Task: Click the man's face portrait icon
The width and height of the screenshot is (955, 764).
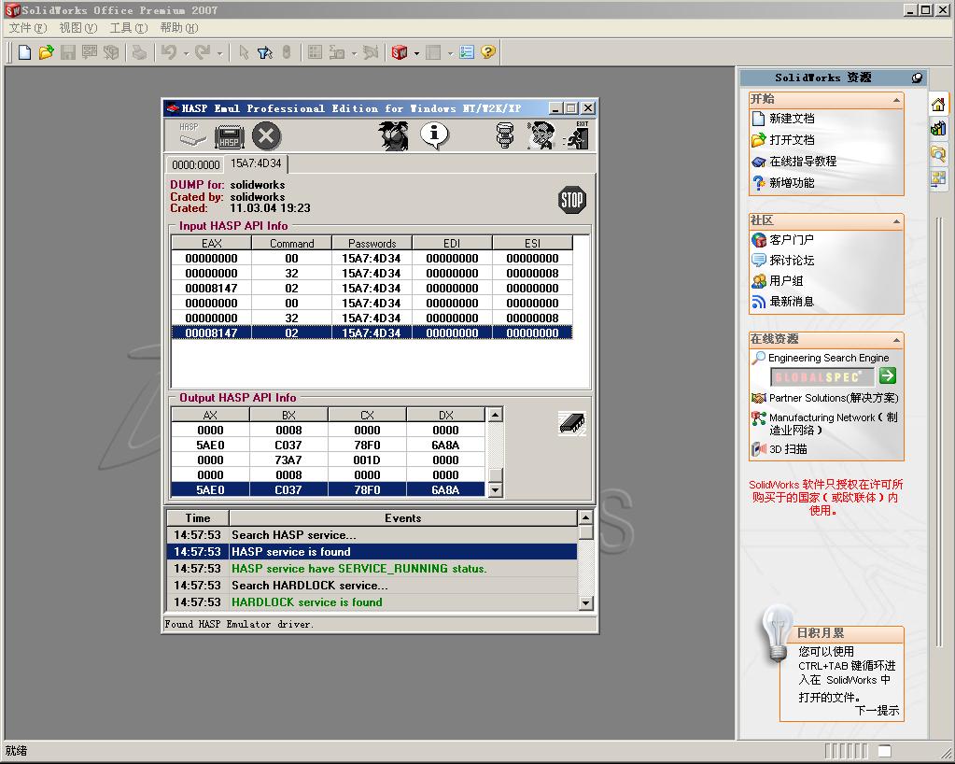Action: pos(541,135)
